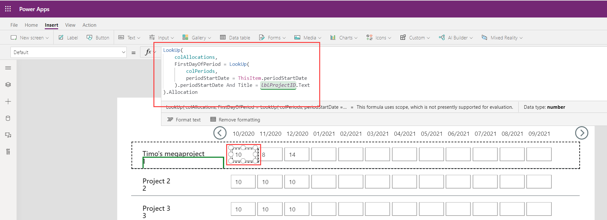This screenshot has height=220, width=607.
Task: Open Advanced tools sidebar icon
Action: click(8, 152)
